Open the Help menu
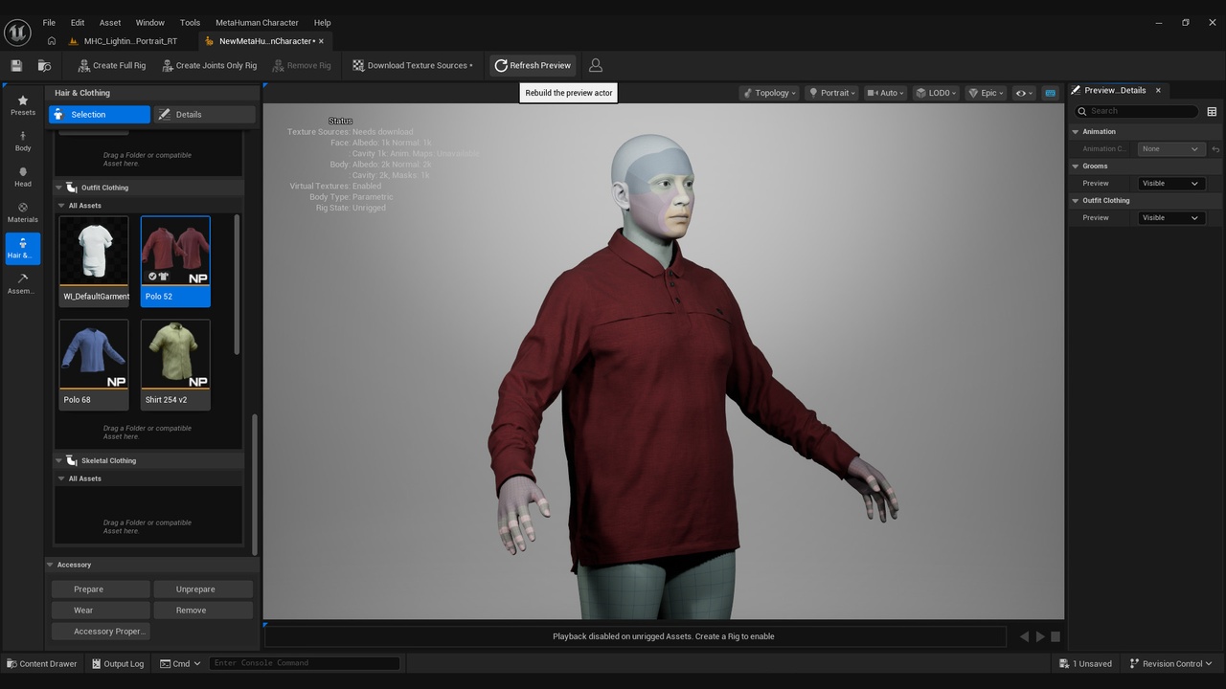 point(323,22)
